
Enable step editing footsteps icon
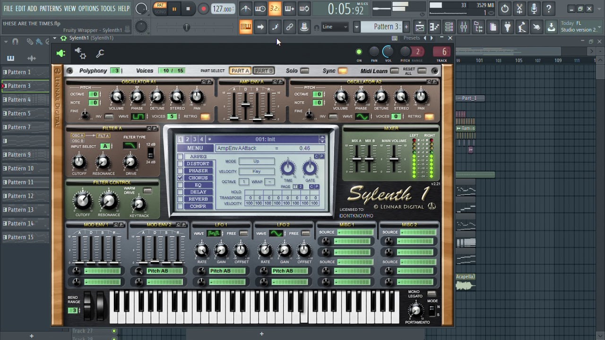(275, 27)
